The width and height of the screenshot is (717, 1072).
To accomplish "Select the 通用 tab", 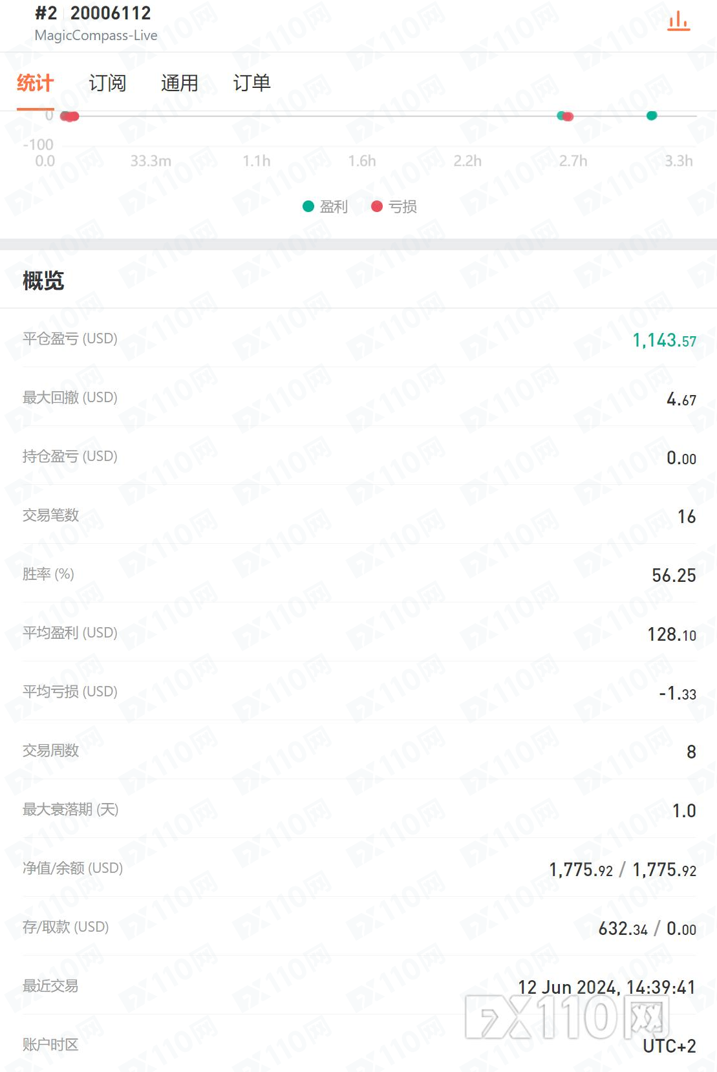I will coord(179,83).
